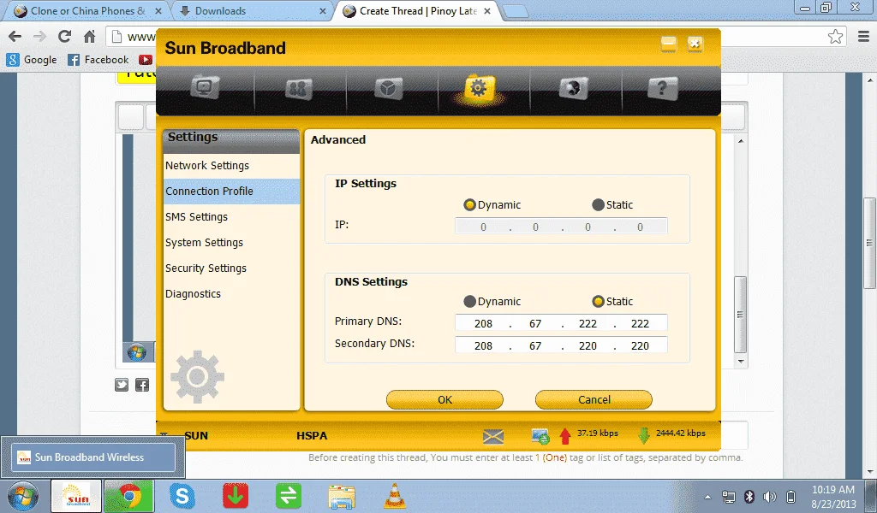Share thread via Facebook icon below editor

click(142, 385)
